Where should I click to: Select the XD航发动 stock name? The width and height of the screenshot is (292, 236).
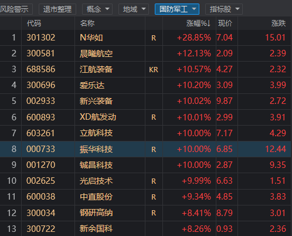click(x=98, y=117)
